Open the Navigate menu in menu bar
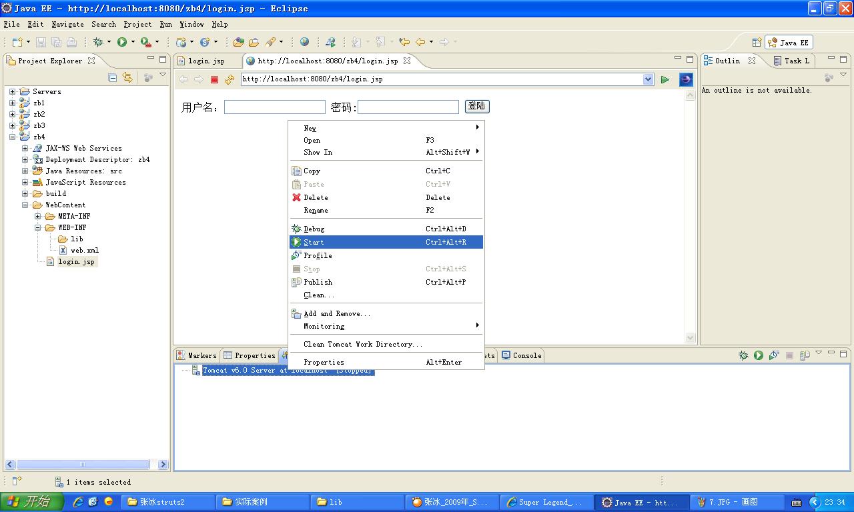Image resolution: width=854 pixels, height=512 pixels. click(67, 24)
